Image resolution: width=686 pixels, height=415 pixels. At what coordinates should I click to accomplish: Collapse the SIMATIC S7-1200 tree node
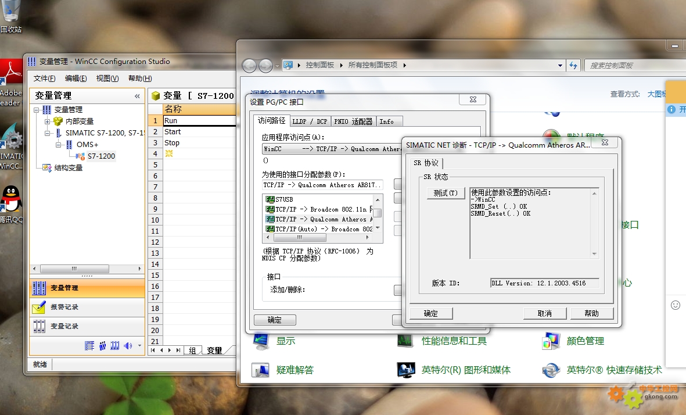point(47,133)
